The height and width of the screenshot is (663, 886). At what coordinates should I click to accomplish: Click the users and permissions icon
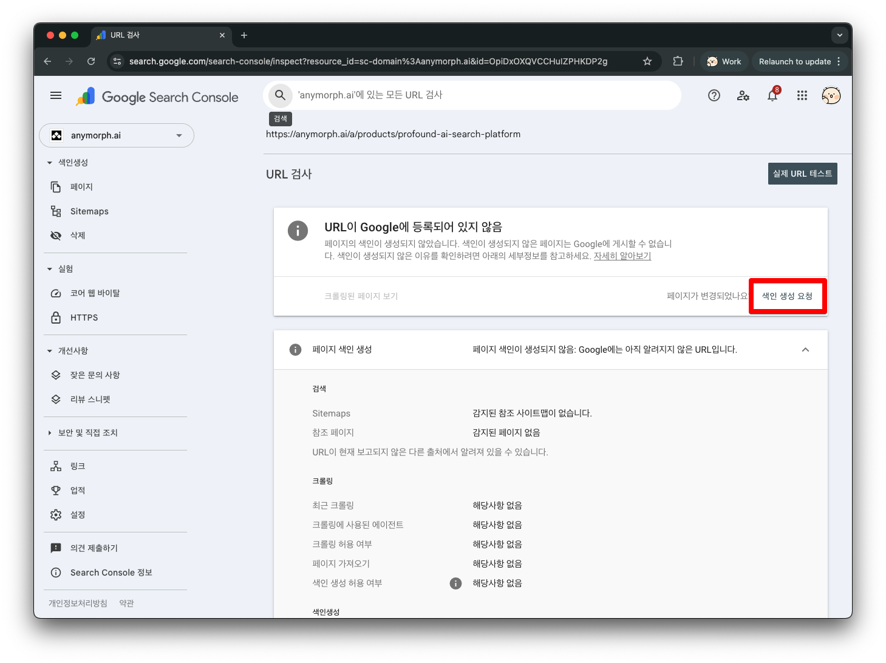(743, 95)
